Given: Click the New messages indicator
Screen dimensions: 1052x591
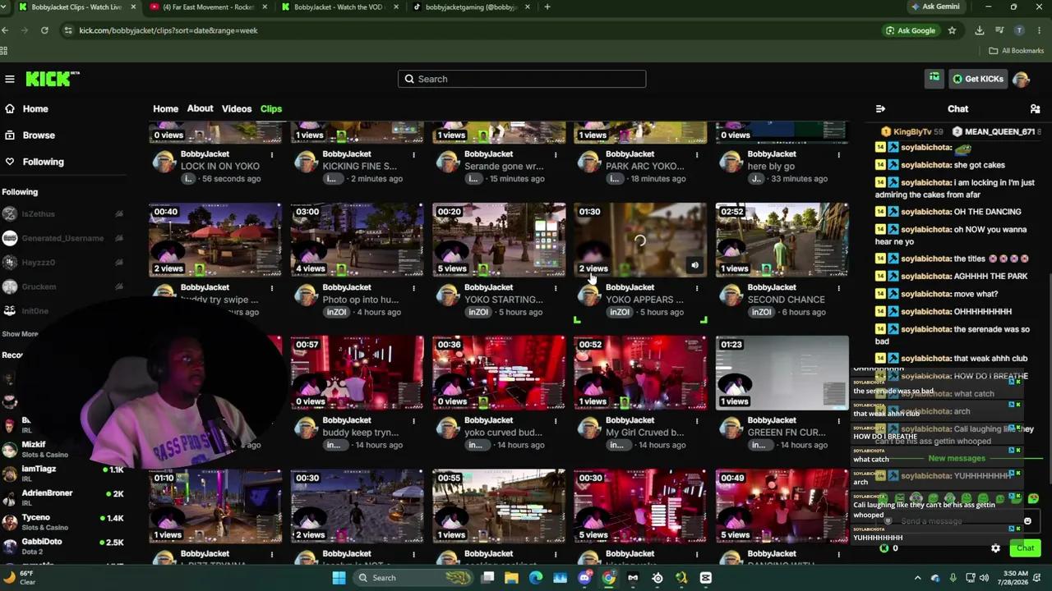Looking at the screenshot, I should 956,458.
